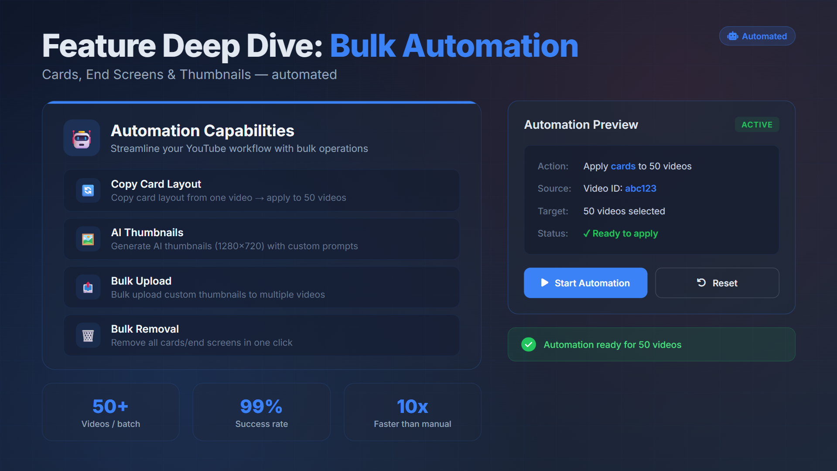Click the 'Source:' label in preview
Image resolution: width=837 pixels, height=471 pixels.
coord(554,189)
